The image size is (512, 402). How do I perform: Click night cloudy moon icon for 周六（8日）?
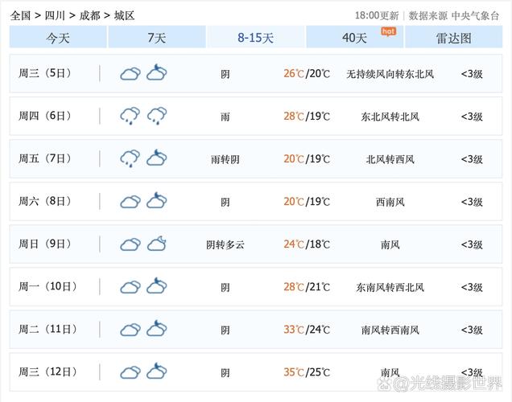(x=157, y=200)
